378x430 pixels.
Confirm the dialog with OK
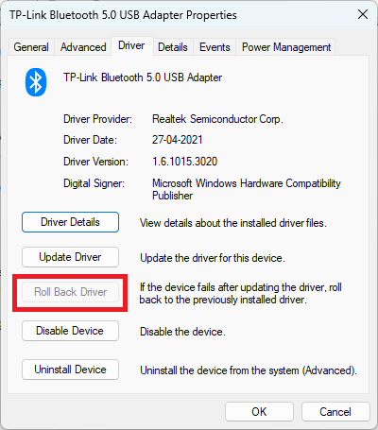[x=259, y=412]
